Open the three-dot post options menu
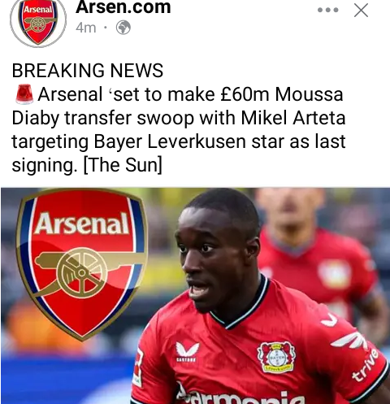Image resolution: width=390 pixels, height=404 pixels. pyautogui.click(x=328, y=11)
